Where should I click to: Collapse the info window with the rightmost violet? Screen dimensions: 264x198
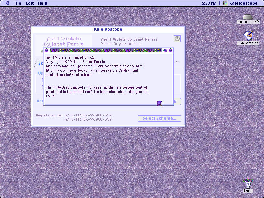170,50
